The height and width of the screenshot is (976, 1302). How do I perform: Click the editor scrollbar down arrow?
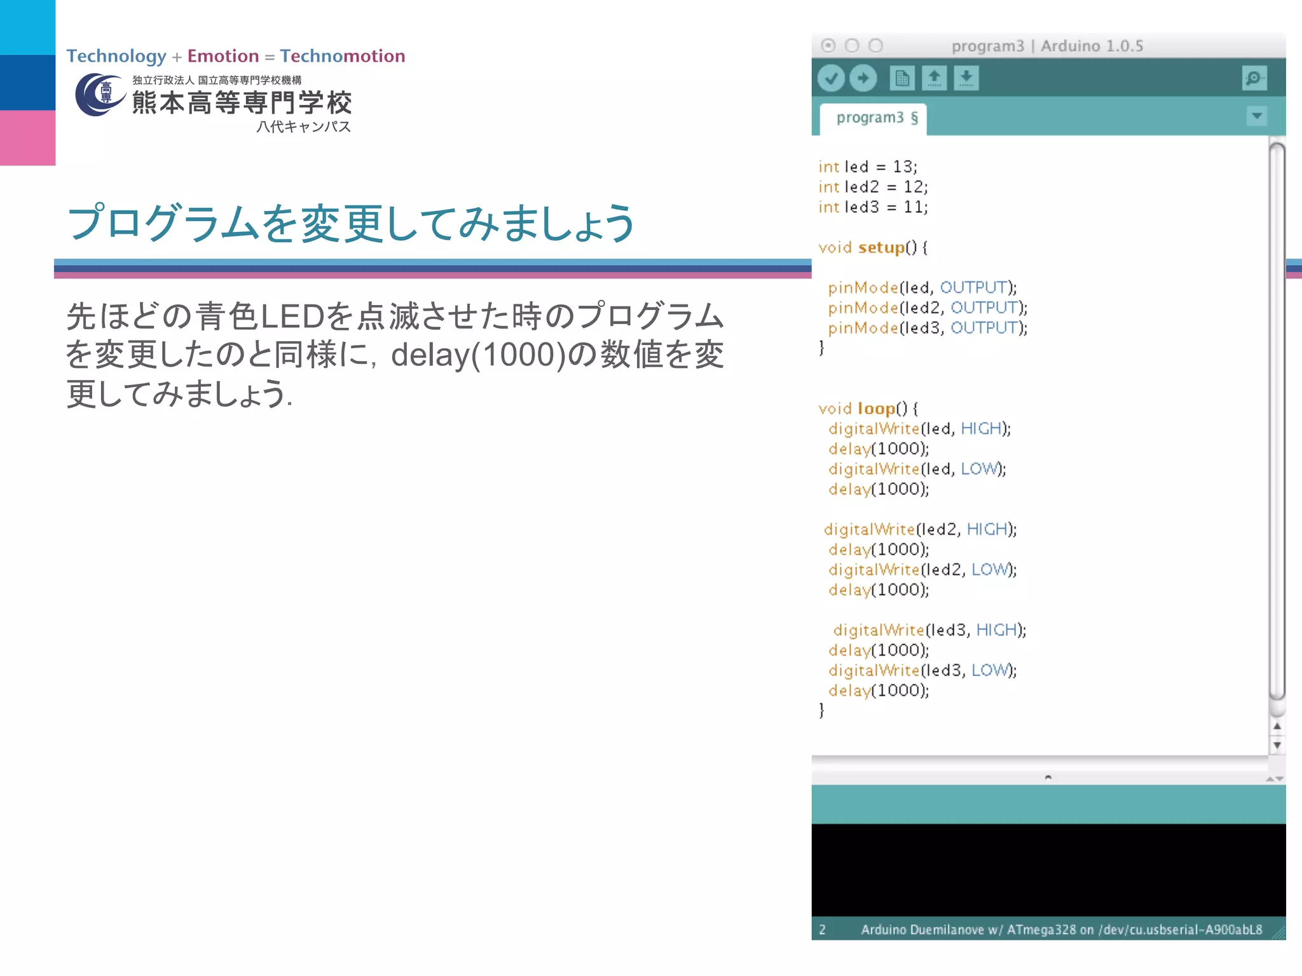[x=1277, y=745]
